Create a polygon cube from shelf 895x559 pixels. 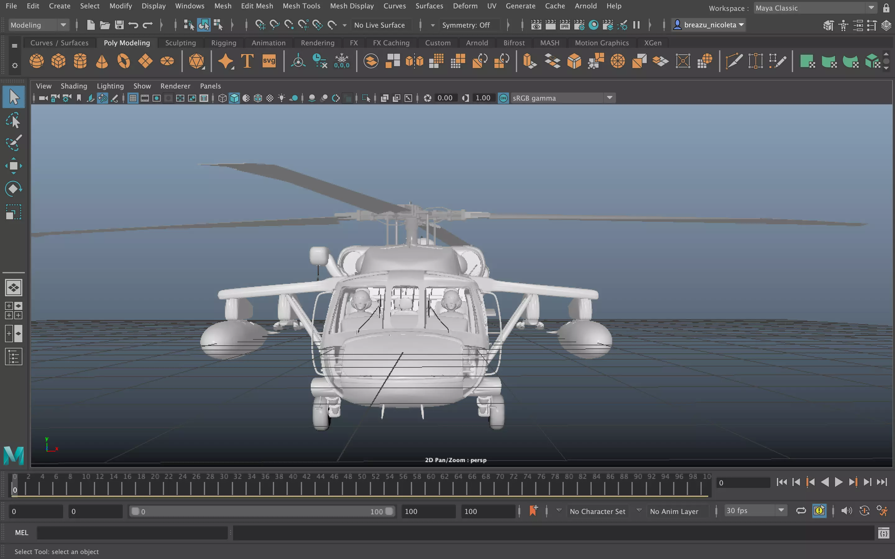[58, 61]
